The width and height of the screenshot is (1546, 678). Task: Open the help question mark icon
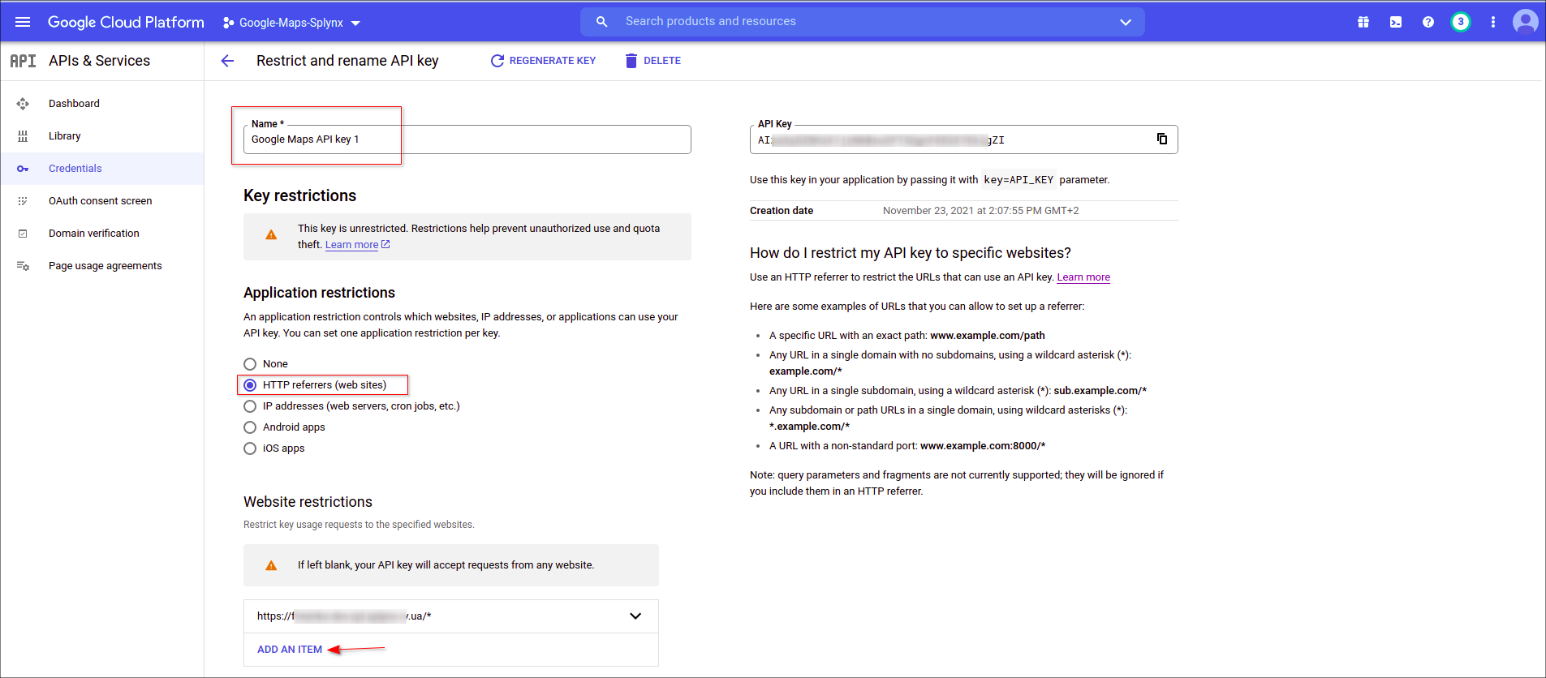pyautogui.click(x=1428, y=22)
